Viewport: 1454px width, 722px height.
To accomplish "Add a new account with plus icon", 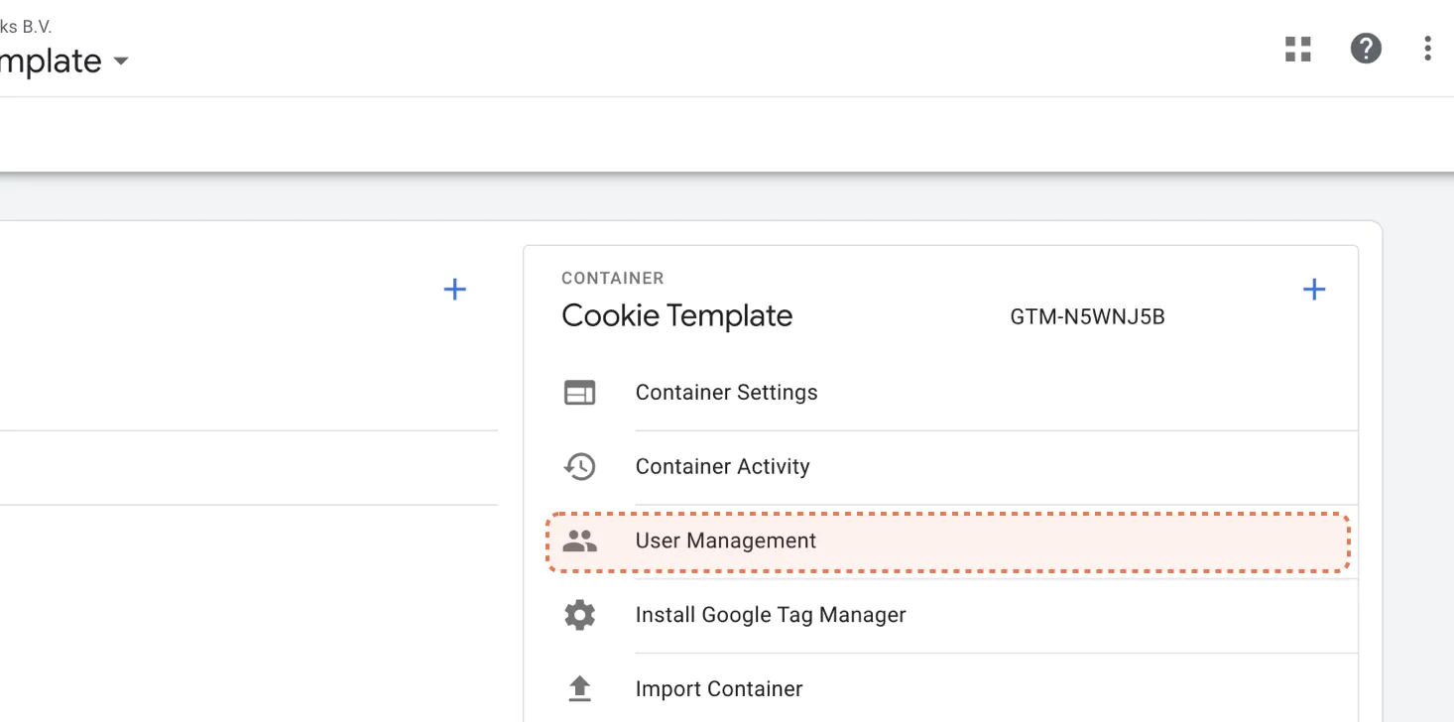I will 454,290.
